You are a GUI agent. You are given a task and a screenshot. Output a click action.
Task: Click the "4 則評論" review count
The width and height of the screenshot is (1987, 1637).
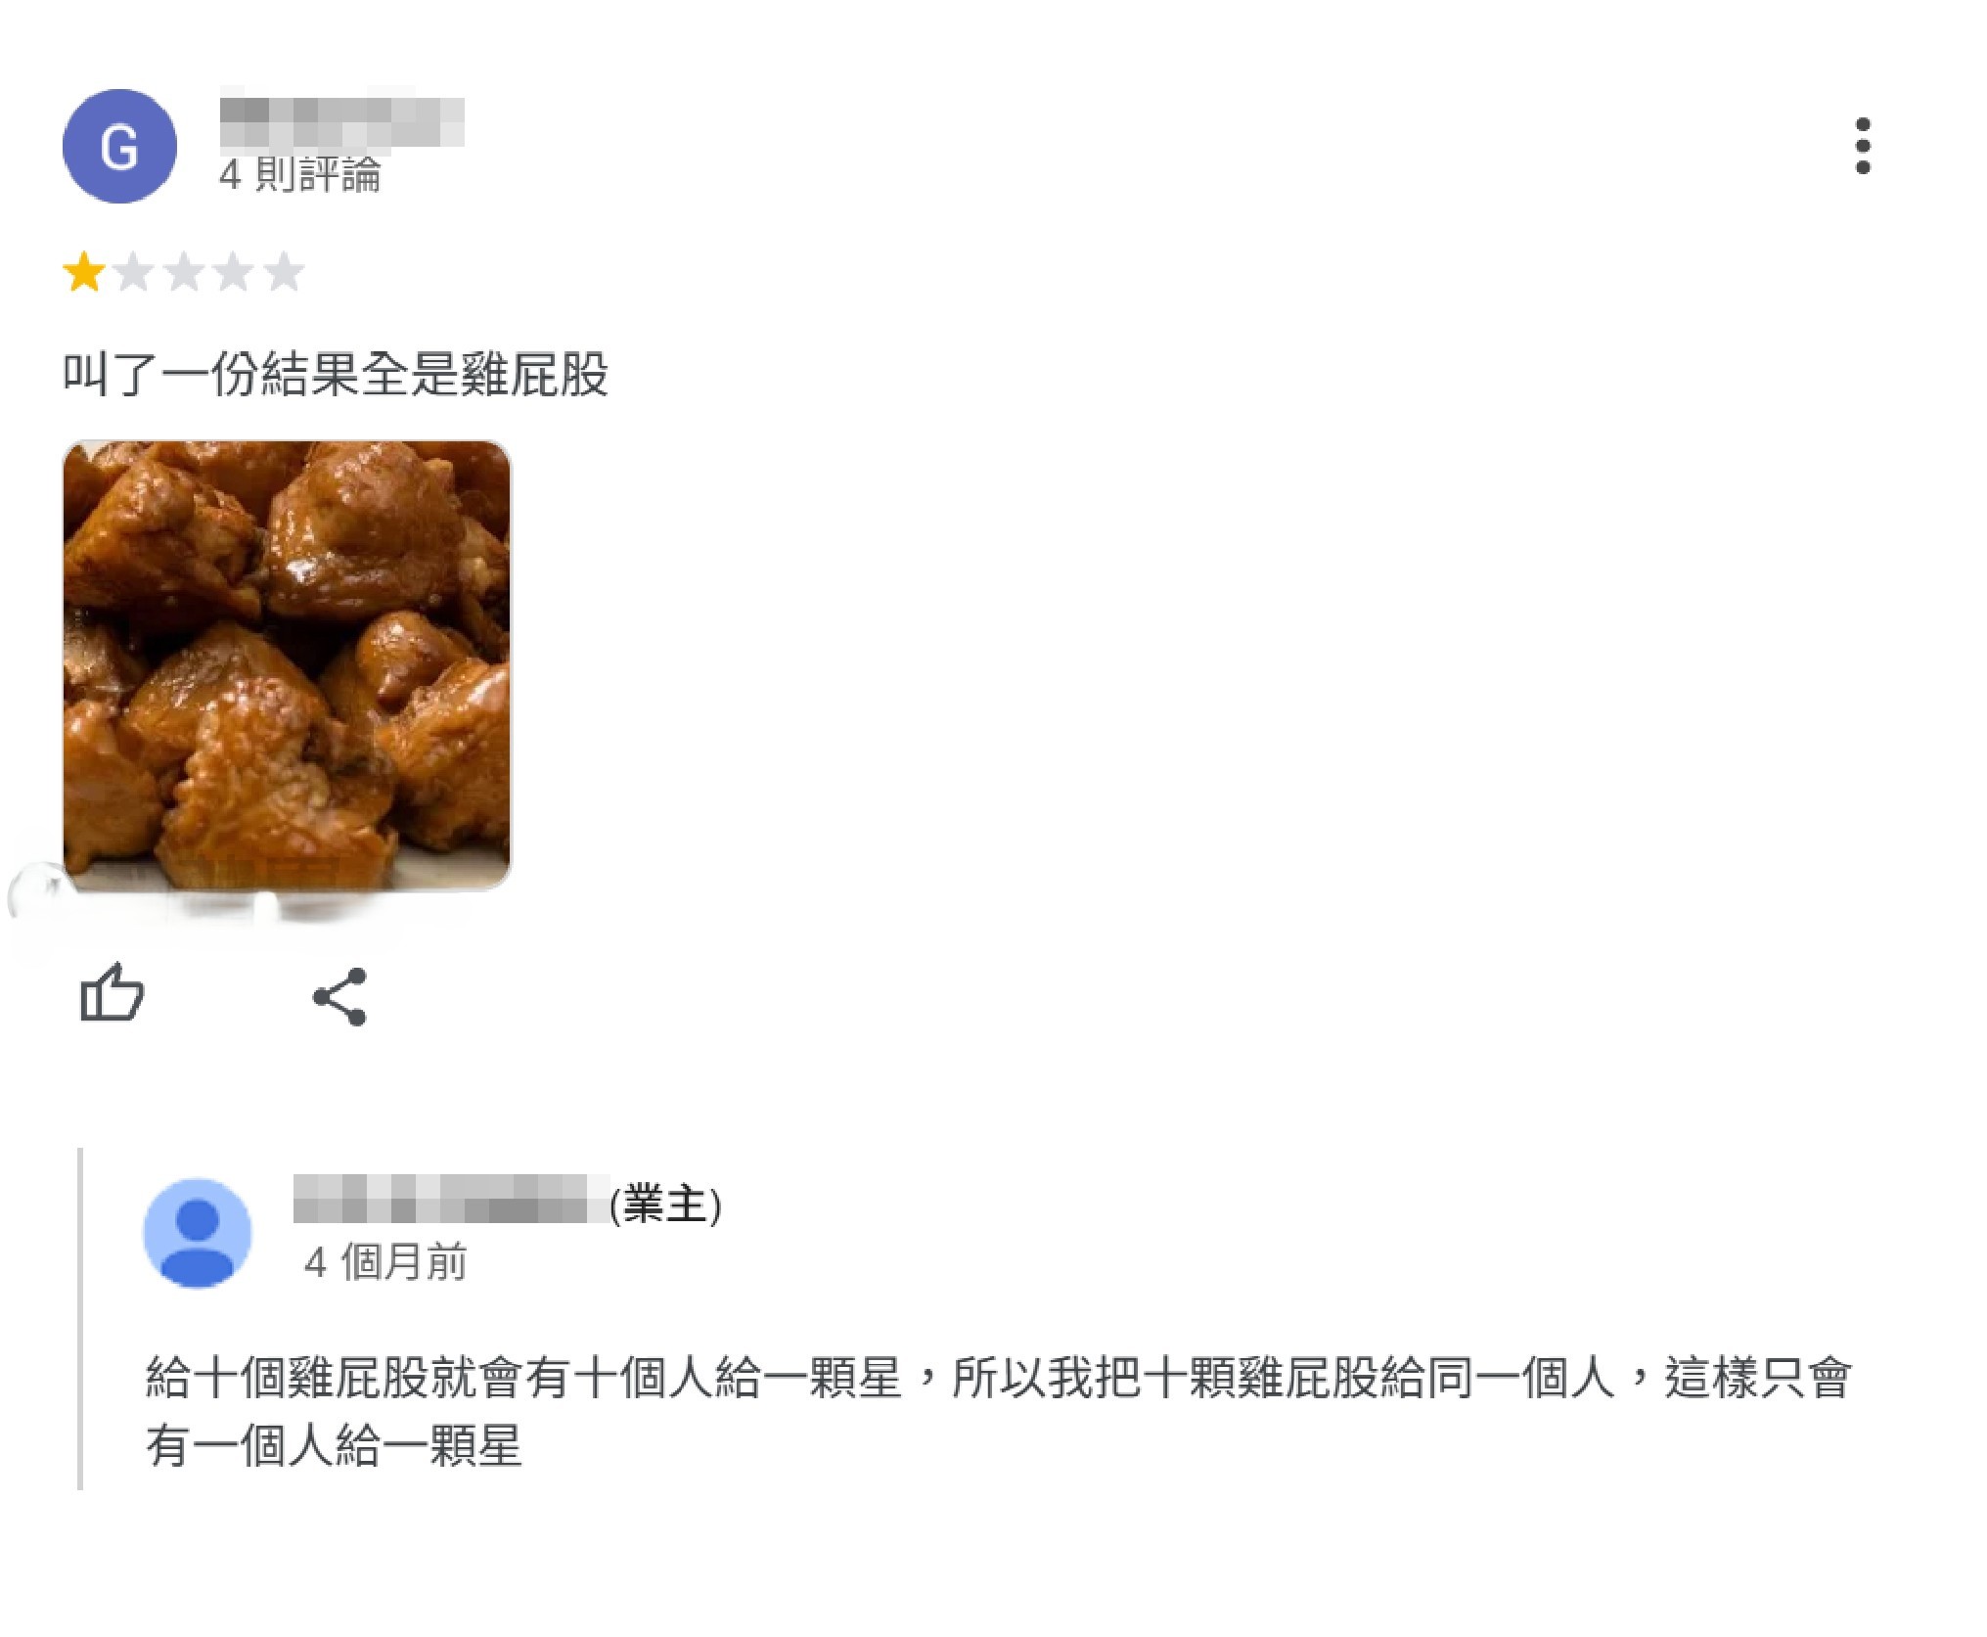[x=299, y=175]
